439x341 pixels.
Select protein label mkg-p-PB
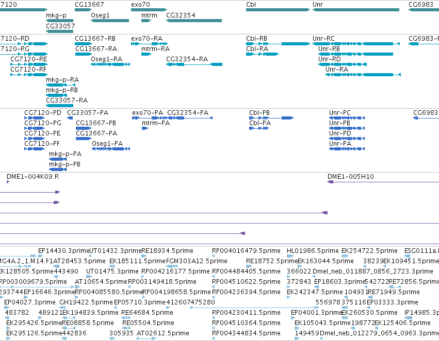point(64,164)
